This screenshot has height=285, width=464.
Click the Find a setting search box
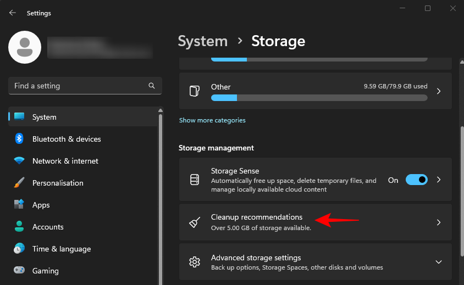coord(77,86)
